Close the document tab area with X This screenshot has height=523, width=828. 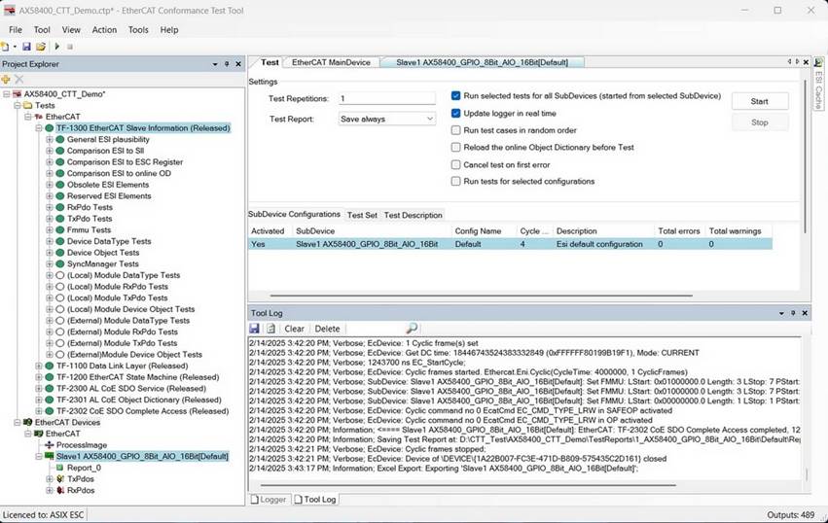pyautogui.click(x=806, y=62)
